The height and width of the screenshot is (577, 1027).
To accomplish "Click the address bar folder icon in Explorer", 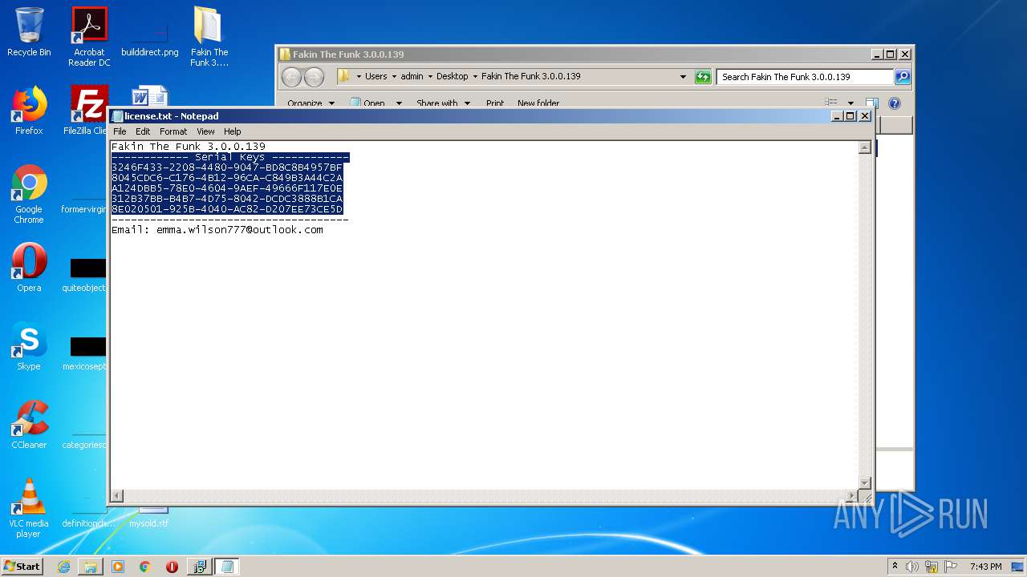I will [x=343, y=76].
